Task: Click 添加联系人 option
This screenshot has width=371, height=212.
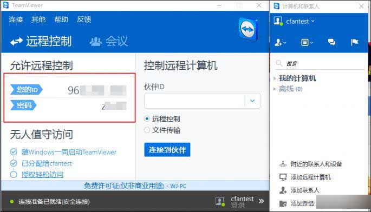Action: pyautogui.click(x=305, y=190)
